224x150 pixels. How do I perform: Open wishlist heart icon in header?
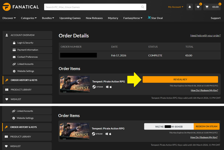click(199, 7)
